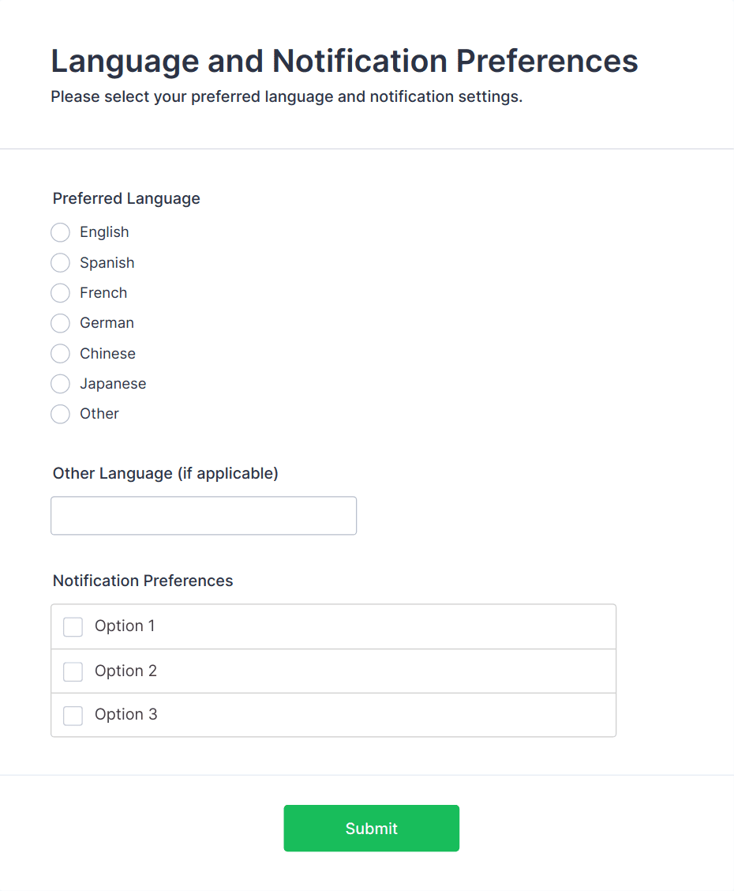This screenshot has width=734, height=891.
Task: Enable the Option 1 checkbox
Action: point(73,627)
